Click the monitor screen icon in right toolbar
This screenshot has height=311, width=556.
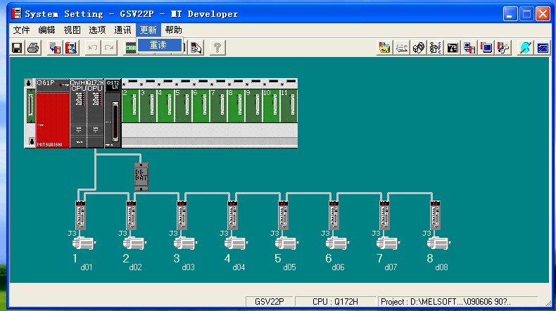click(486, 48)
